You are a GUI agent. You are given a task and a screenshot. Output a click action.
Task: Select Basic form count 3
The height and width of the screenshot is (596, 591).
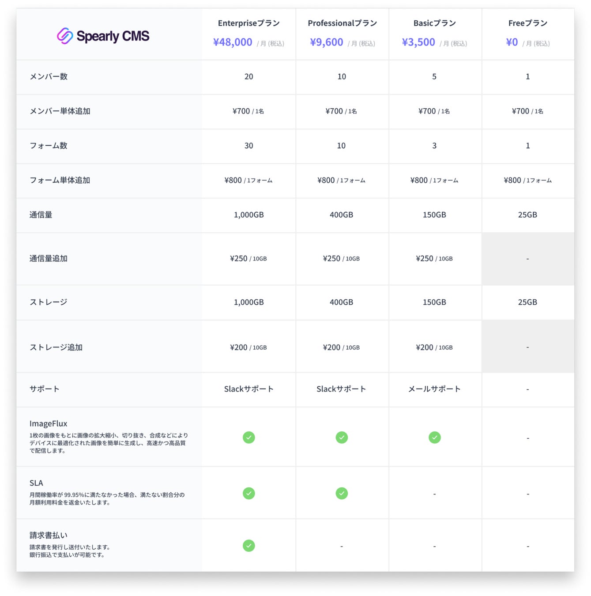click(434, 146)
